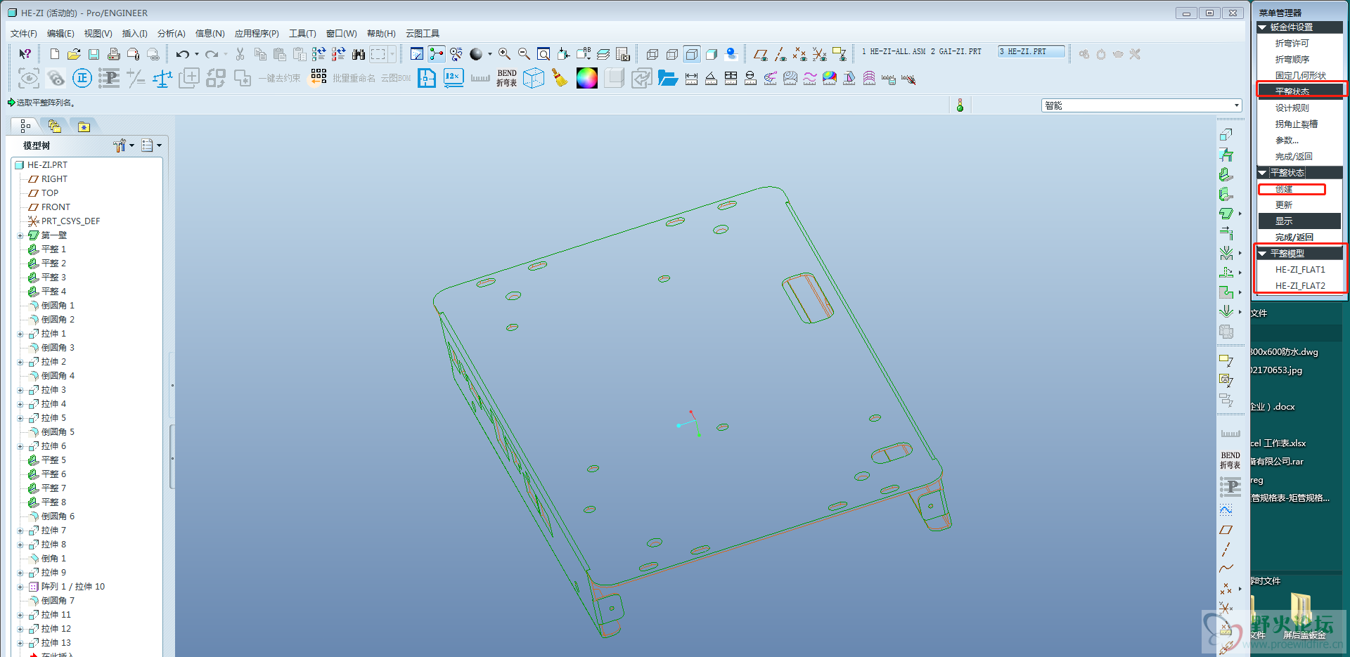
Task: Open the 文件(F) menu
Action: point(24,33)
